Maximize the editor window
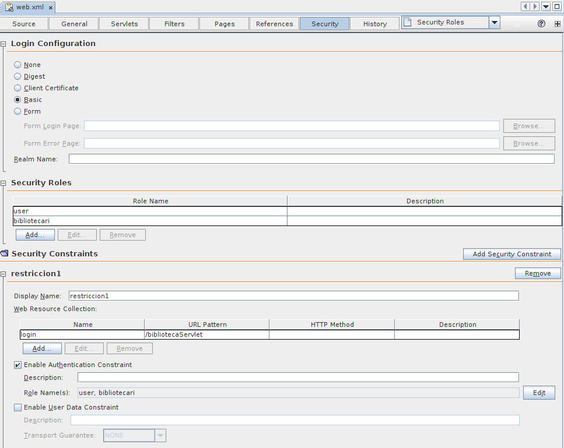564x448 pixels. click(x=557, y=6)
